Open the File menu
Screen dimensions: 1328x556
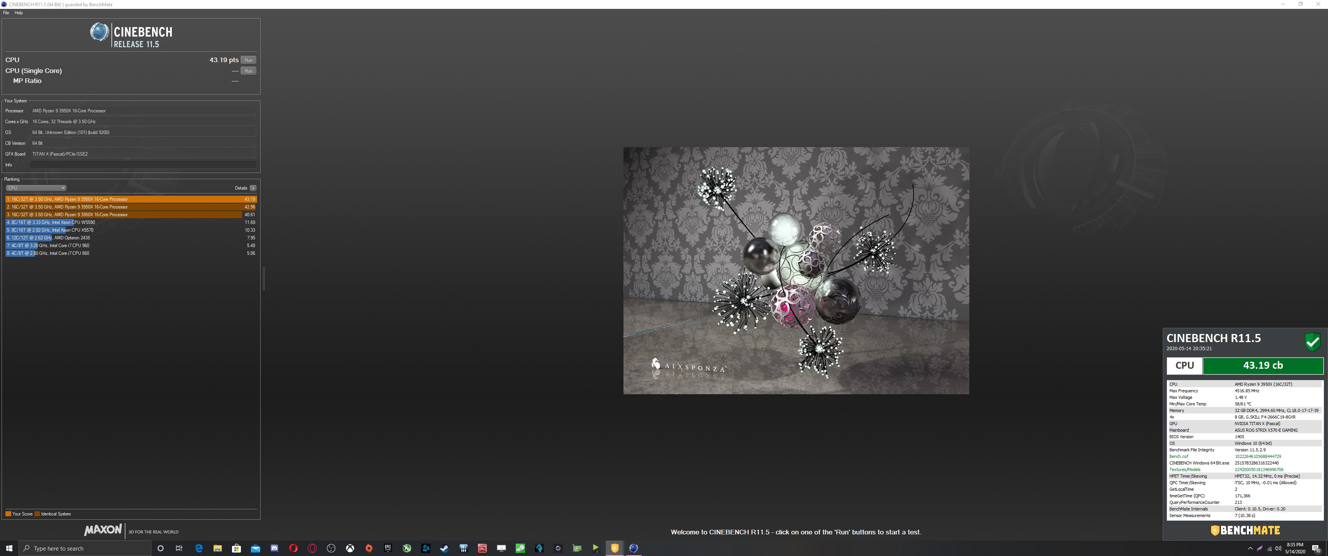coord(6,13)
